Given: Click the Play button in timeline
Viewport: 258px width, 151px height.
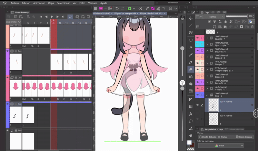Looking at the screenshot, I should pyautogui.click(x=52, y=16).
